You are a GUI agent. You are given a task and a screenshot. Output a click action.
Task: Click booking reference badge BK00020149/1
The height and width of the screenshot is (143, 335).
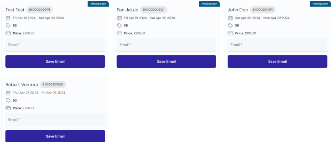262,10
